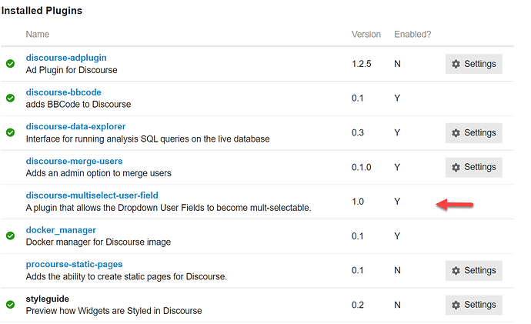This screenshot has height=324, width=531.
Task: Select version 0.2 of styleguide
Action: click(x=357, y=305)
